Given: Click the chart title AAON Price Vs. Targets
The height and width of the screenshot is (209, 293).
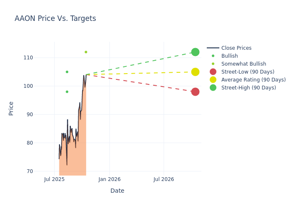Looking at the screenshot, I should 55,19.
